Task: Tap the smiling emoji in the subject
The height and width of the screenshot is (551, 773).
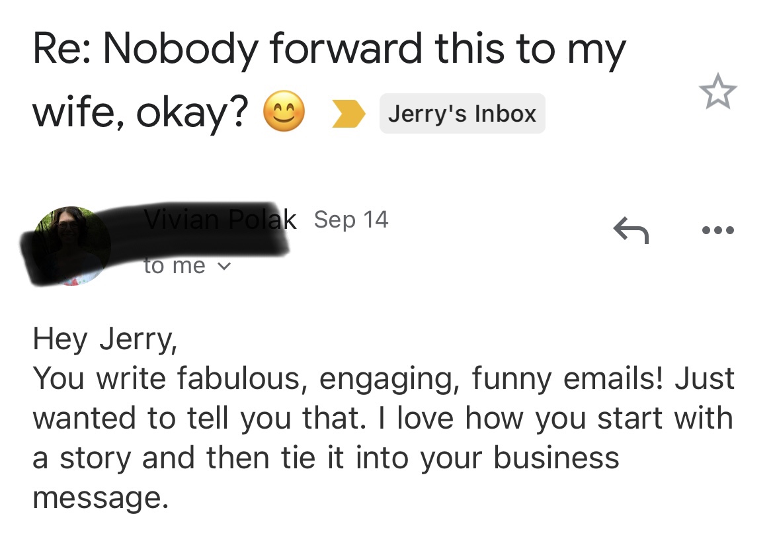Action: [284, 112]
